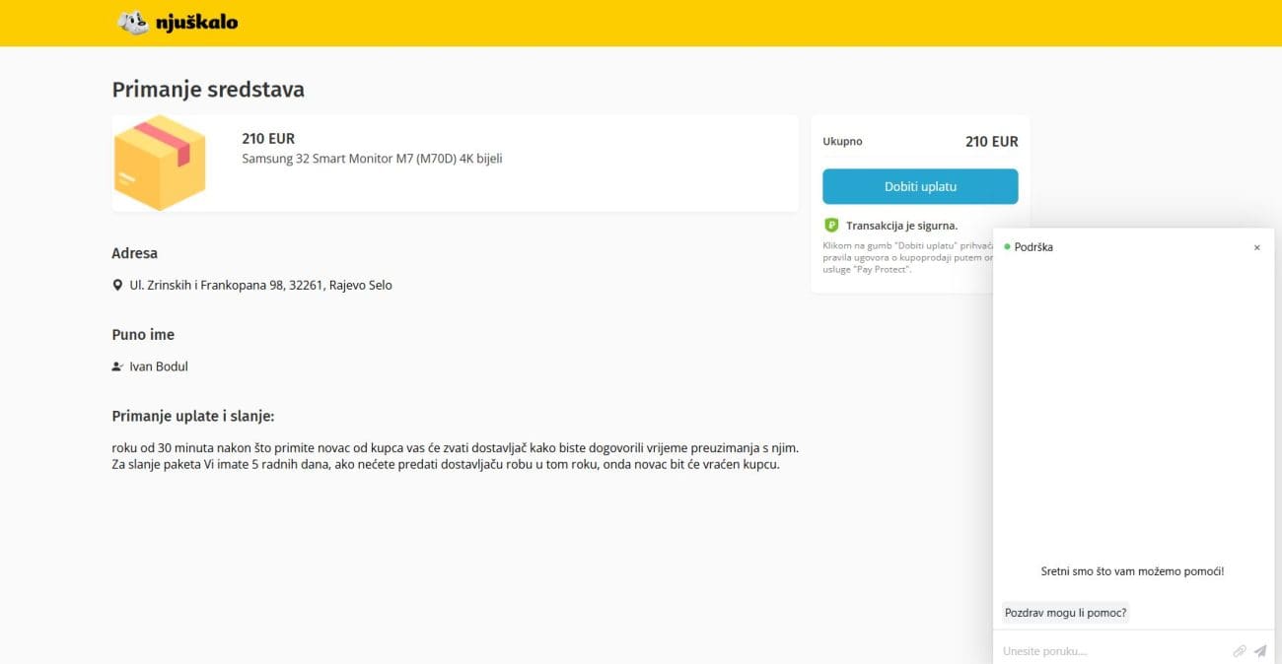Viewport: 1282px width, 664px height.
Task: Click the paperclip attachment icon in chat
Action: (x=1240, y=651)
